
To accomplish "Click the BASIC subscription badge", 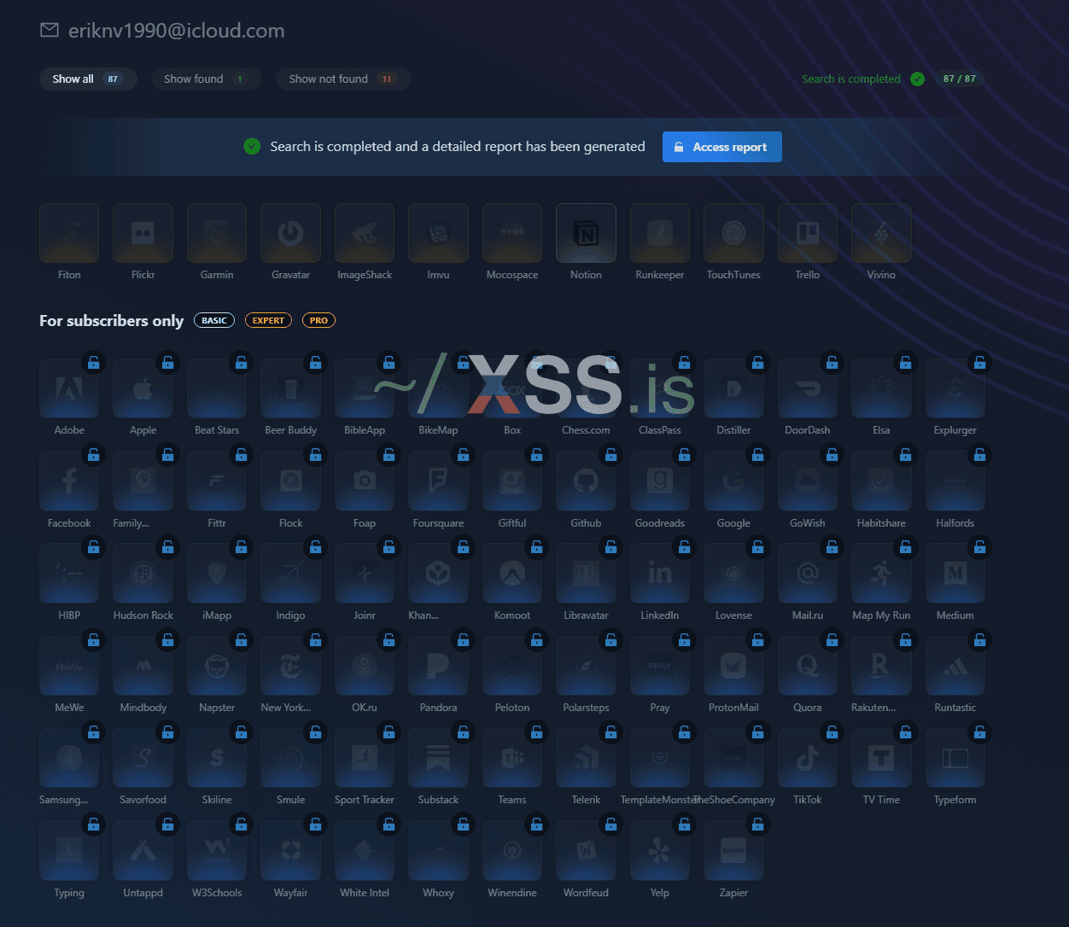I will (214, 320).
